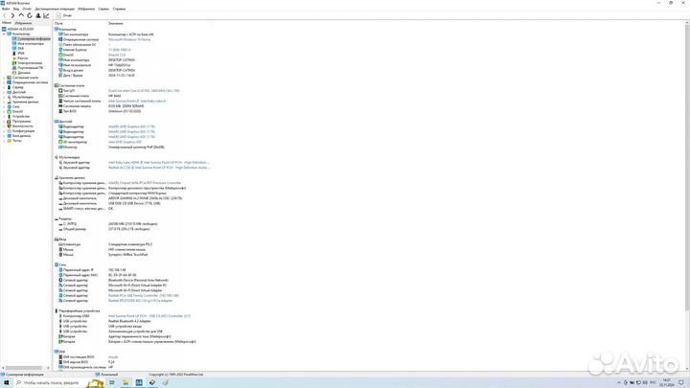The height and width of the screenshot is (388, 690).
Task: Open the Intel Sunrise Point-LP chipset link
Action: click(137, 102)
